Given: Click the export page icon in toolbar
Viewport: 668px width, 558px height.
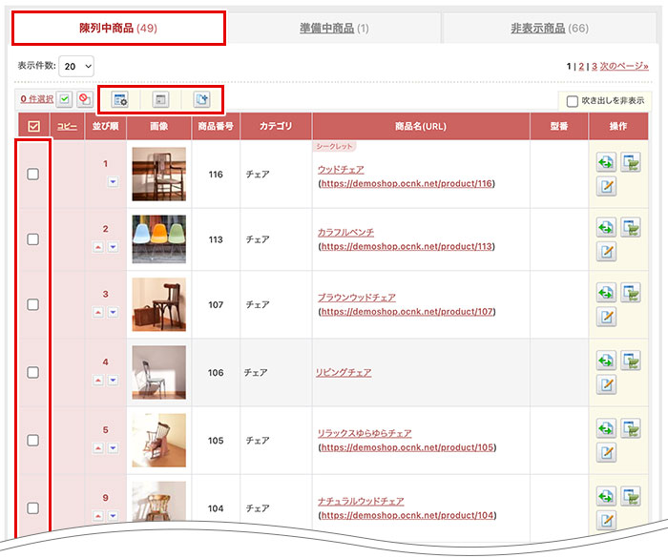Looking at the screenshot, I should coord(201,98).
